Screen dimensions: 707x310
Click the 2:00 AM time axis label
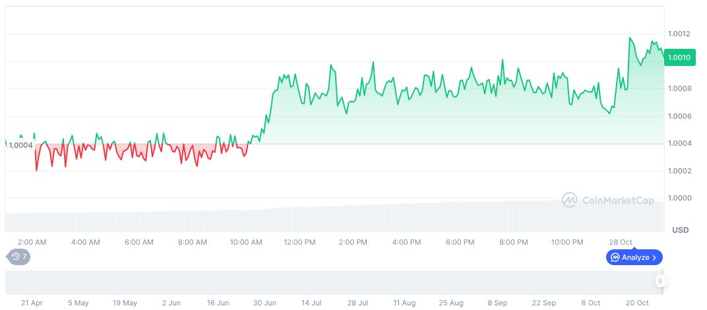pyautogui.click(x=32, y=242)
